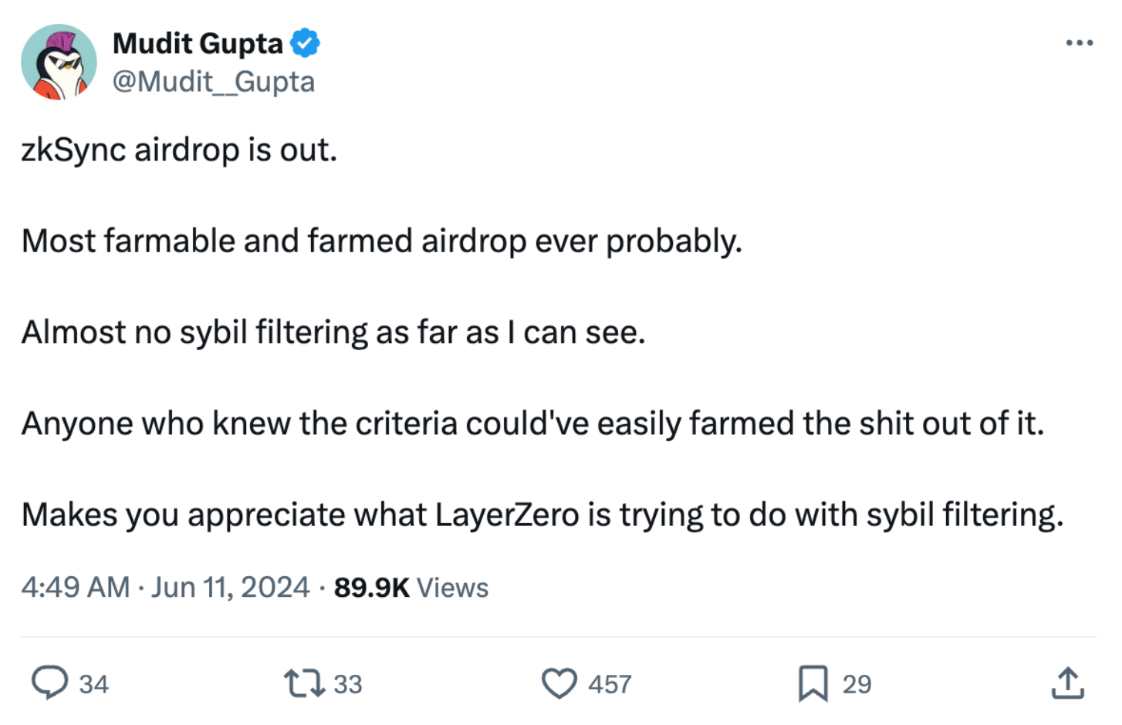Bookmark the tweet with the bookmark icon
The height and width of the screenshot is (725, 1122).
[813, 683]
